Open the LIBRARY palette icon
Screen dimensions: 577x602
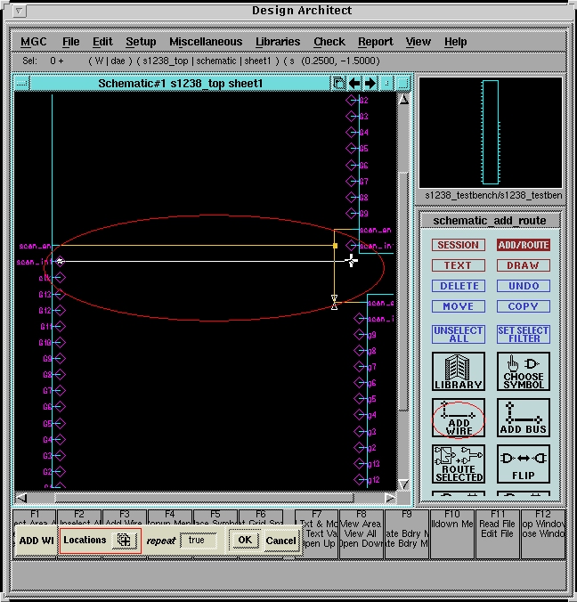pos(459,371)
